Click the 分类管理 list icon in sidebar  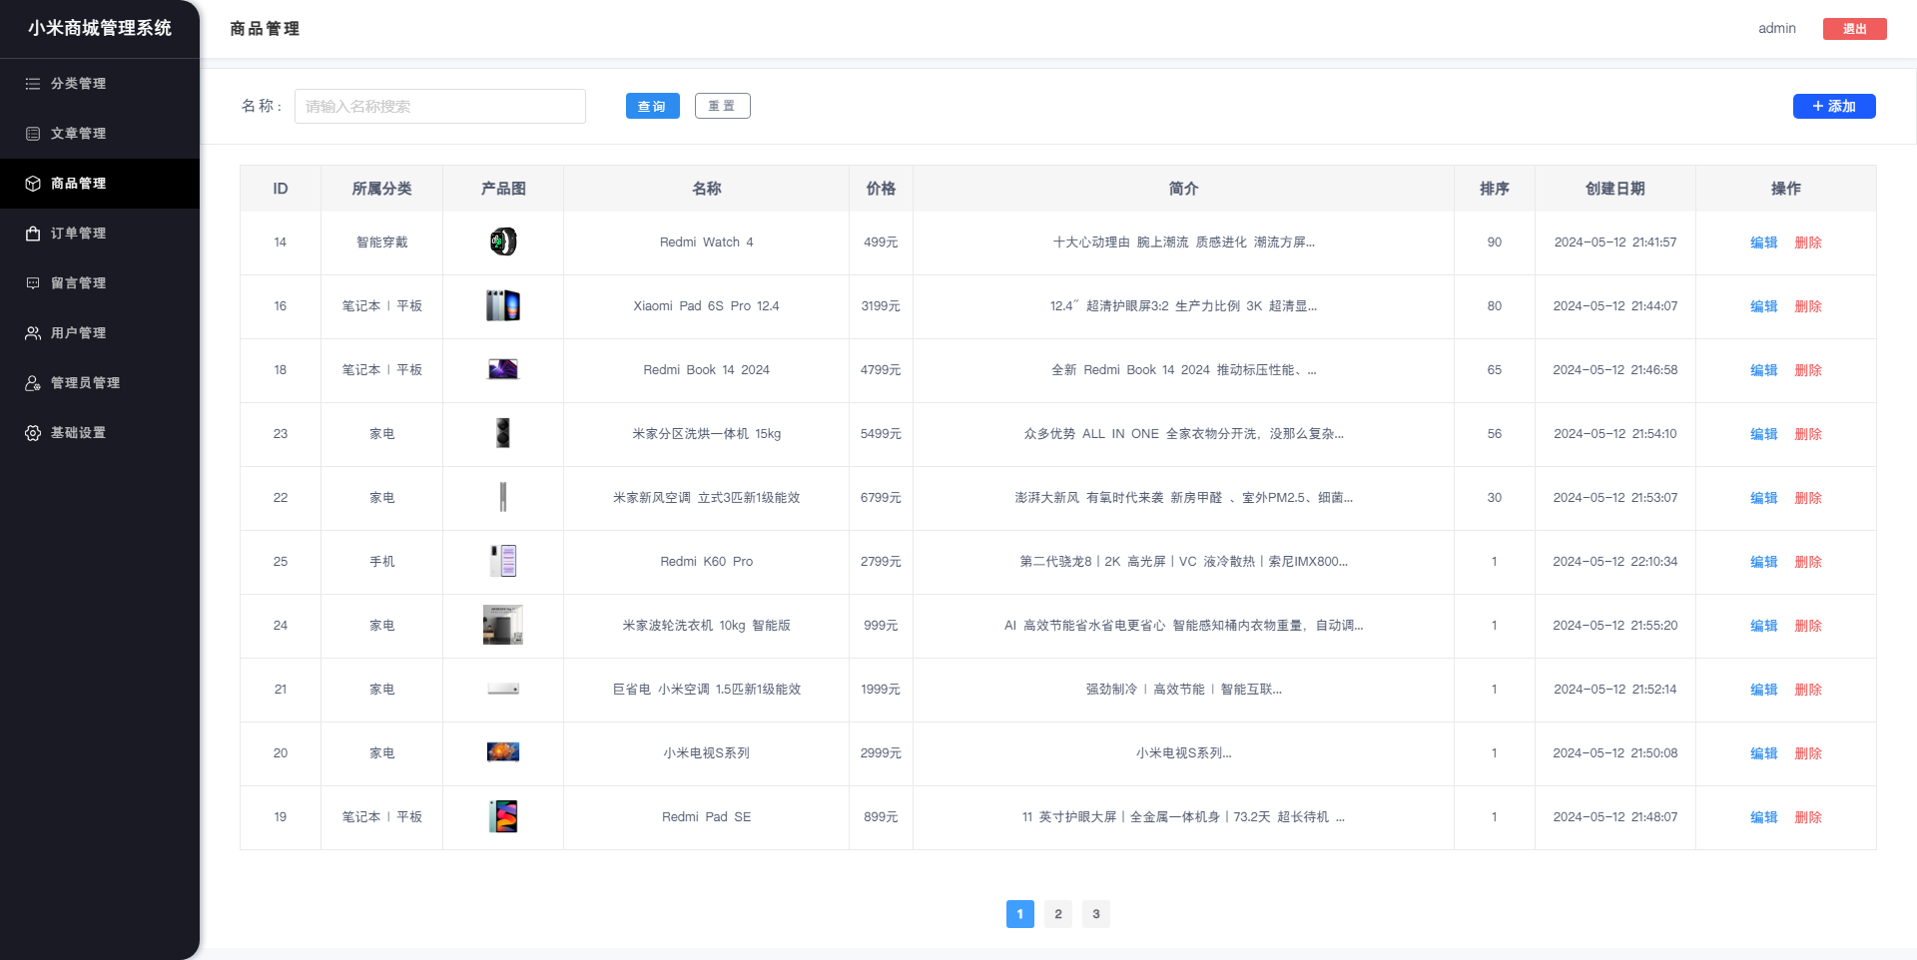[33, 84]
